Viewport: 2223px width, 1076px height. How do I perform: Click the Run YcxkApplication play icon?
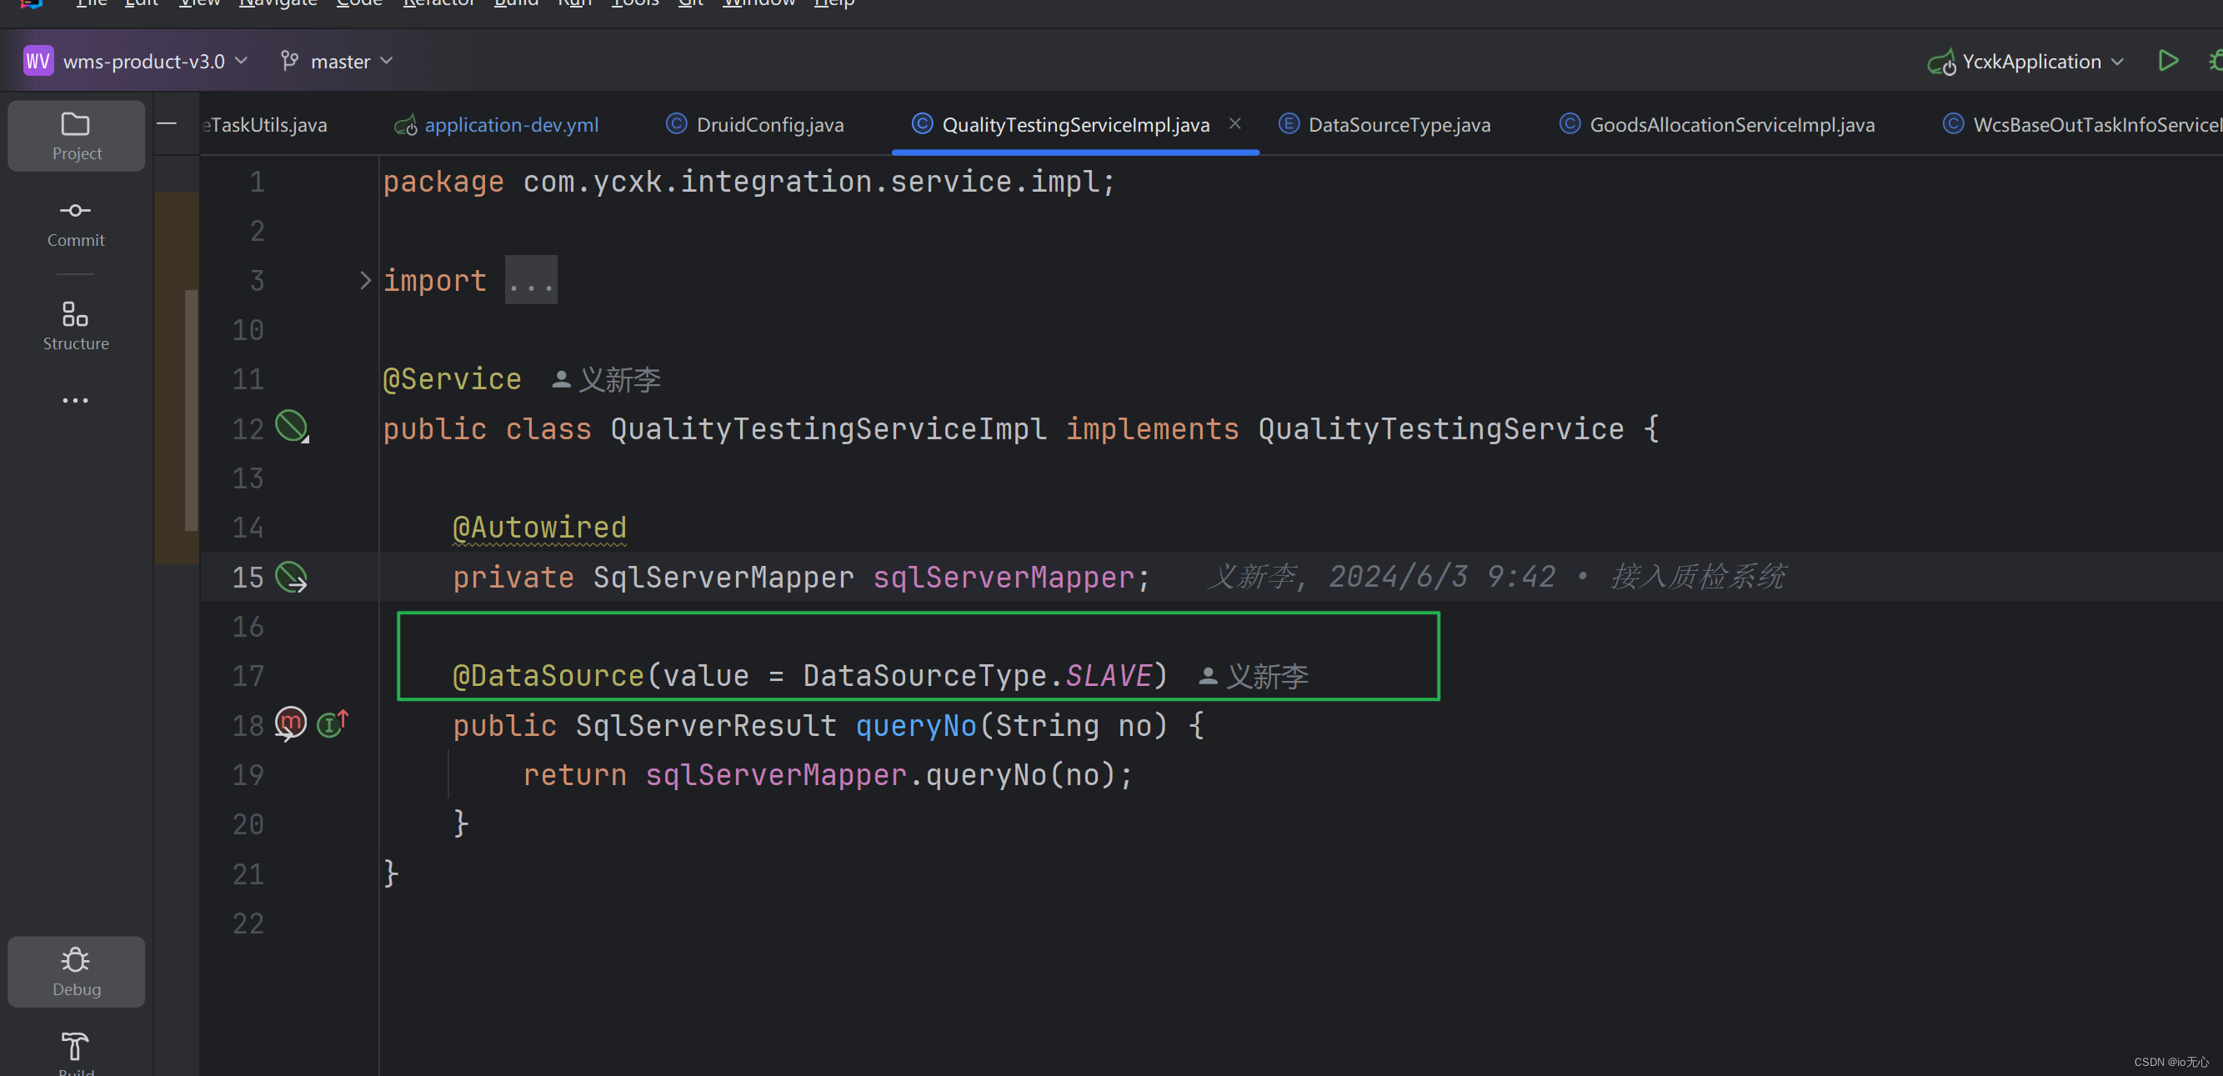[x=2167, y=62]
